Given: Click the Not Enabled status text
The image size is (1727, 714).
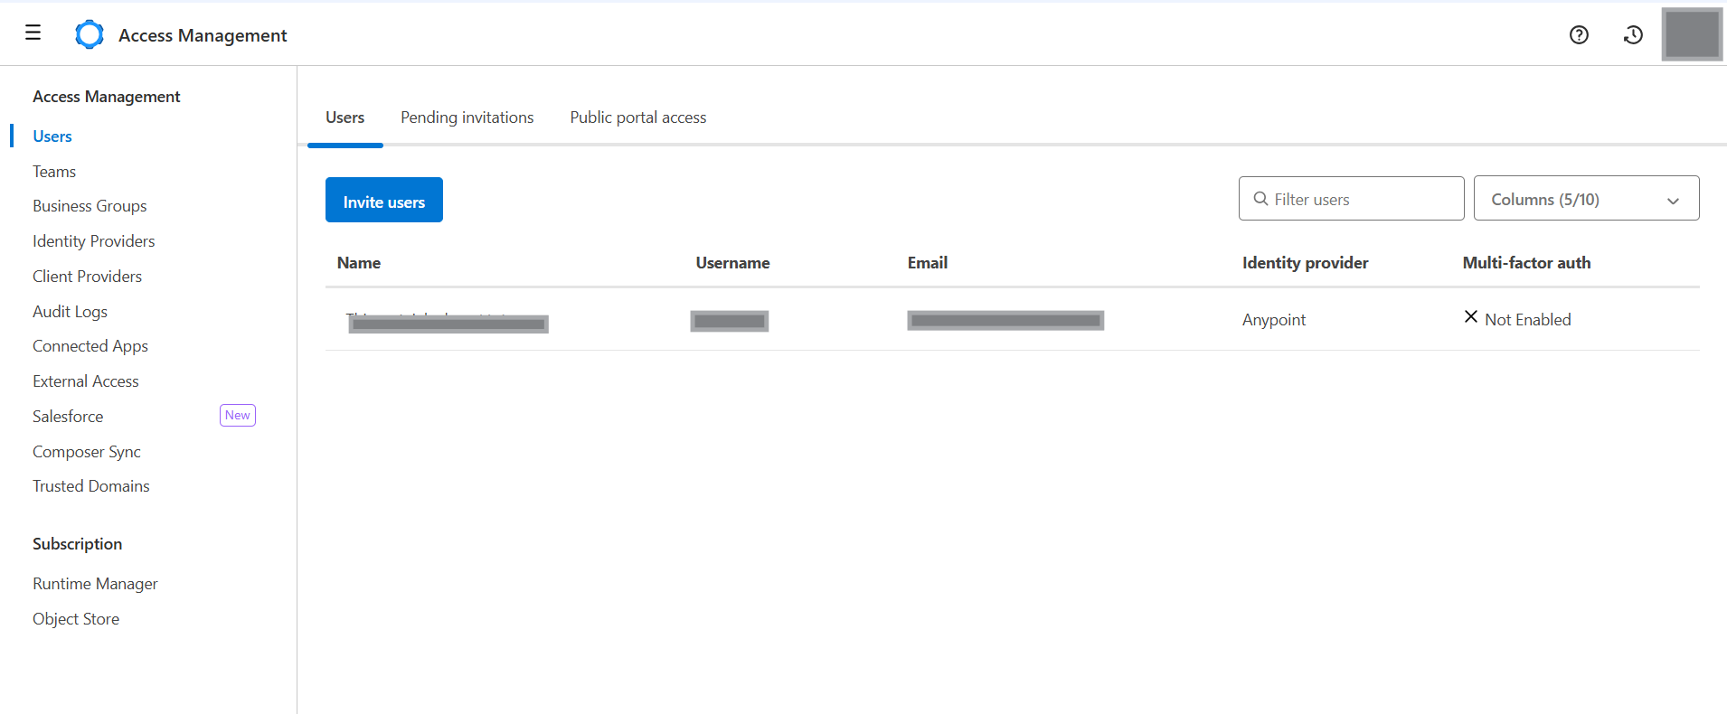Looking at the screenshot, I should coord(1528,320).
